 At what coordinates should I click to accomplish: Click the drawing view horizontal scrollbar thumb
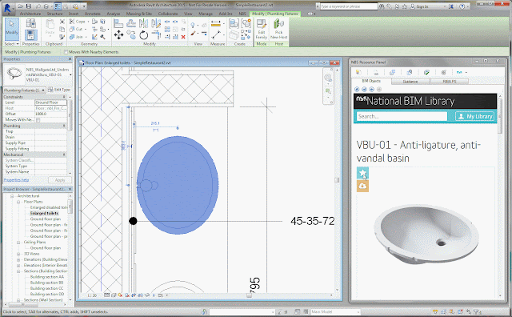249,295
